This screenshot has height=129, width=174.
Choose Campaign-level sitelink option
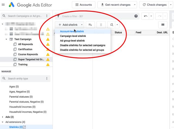pos(83,36)
